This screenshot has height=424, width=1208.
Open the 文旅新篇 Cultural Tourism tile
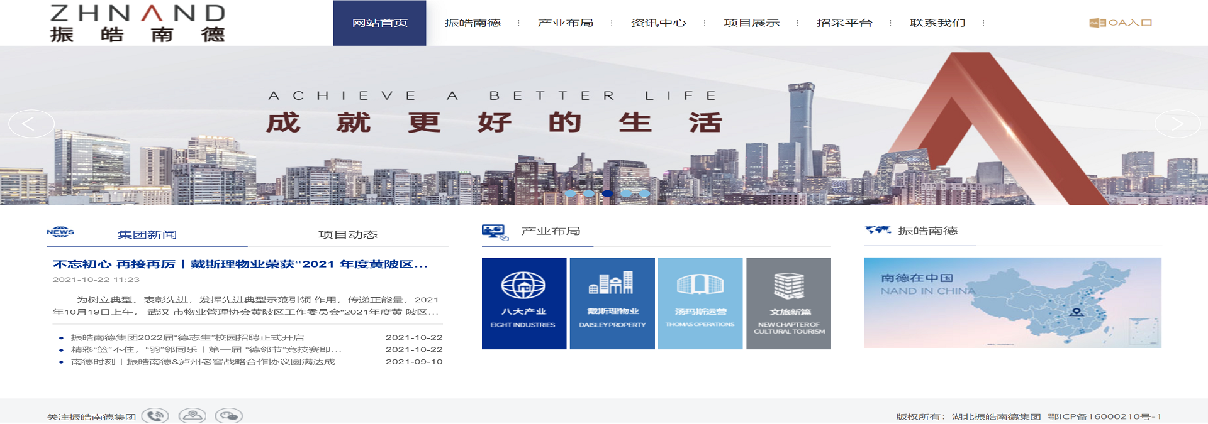click(x=788, y=303)
